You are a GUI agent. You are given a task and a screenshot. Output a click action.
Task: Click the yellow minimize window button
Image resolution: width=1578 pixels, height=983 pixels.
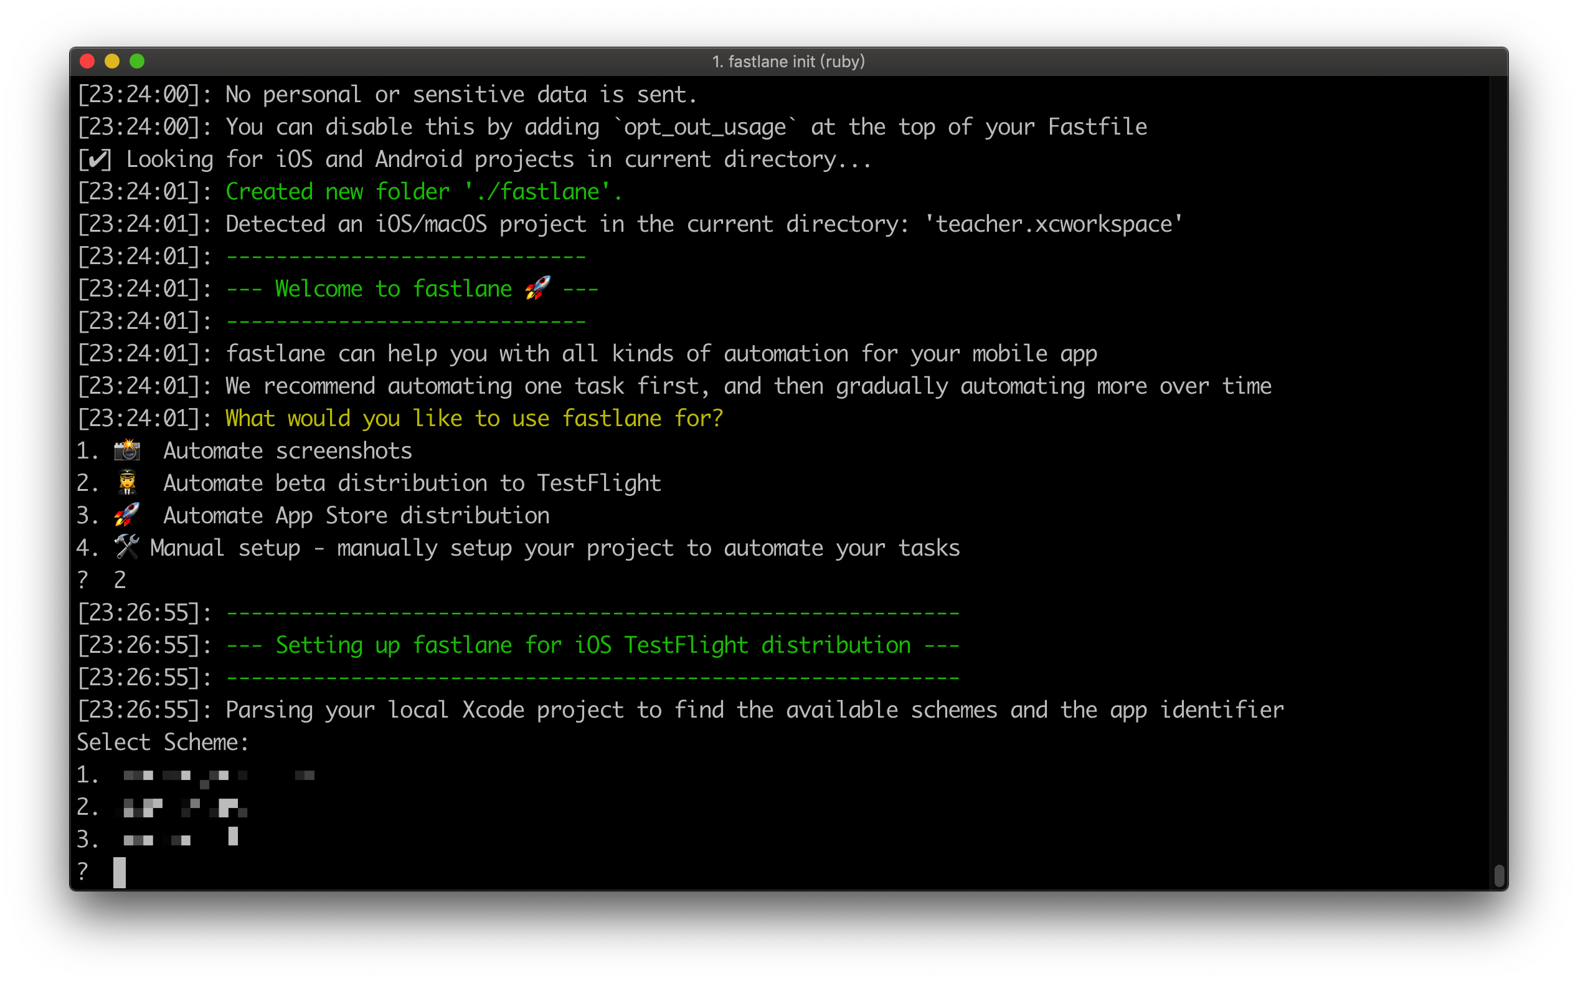click(x=112, y=61)
